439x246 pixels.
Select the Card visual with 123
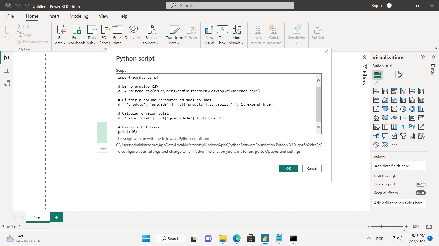(403, 118)
